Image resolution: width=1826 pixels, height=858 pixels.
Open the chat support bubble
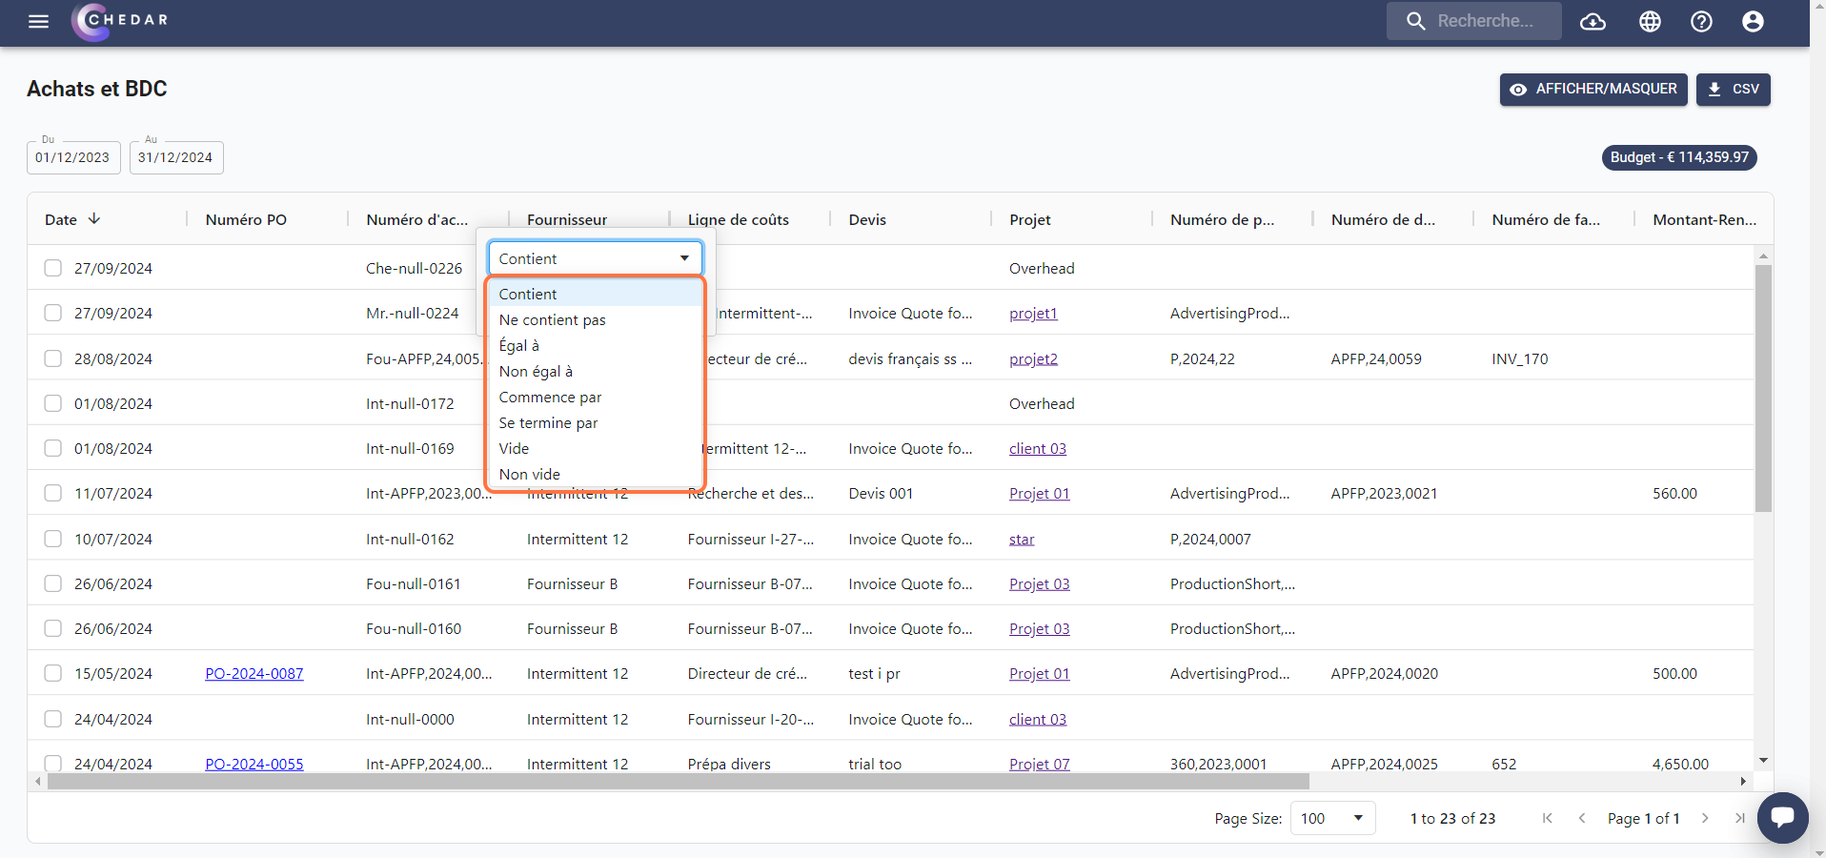pos(1782,817)
